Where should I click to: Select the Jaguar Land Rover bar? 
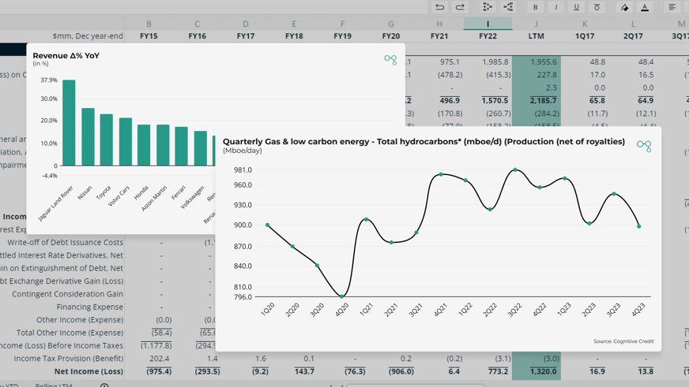(x=69, y=123)
